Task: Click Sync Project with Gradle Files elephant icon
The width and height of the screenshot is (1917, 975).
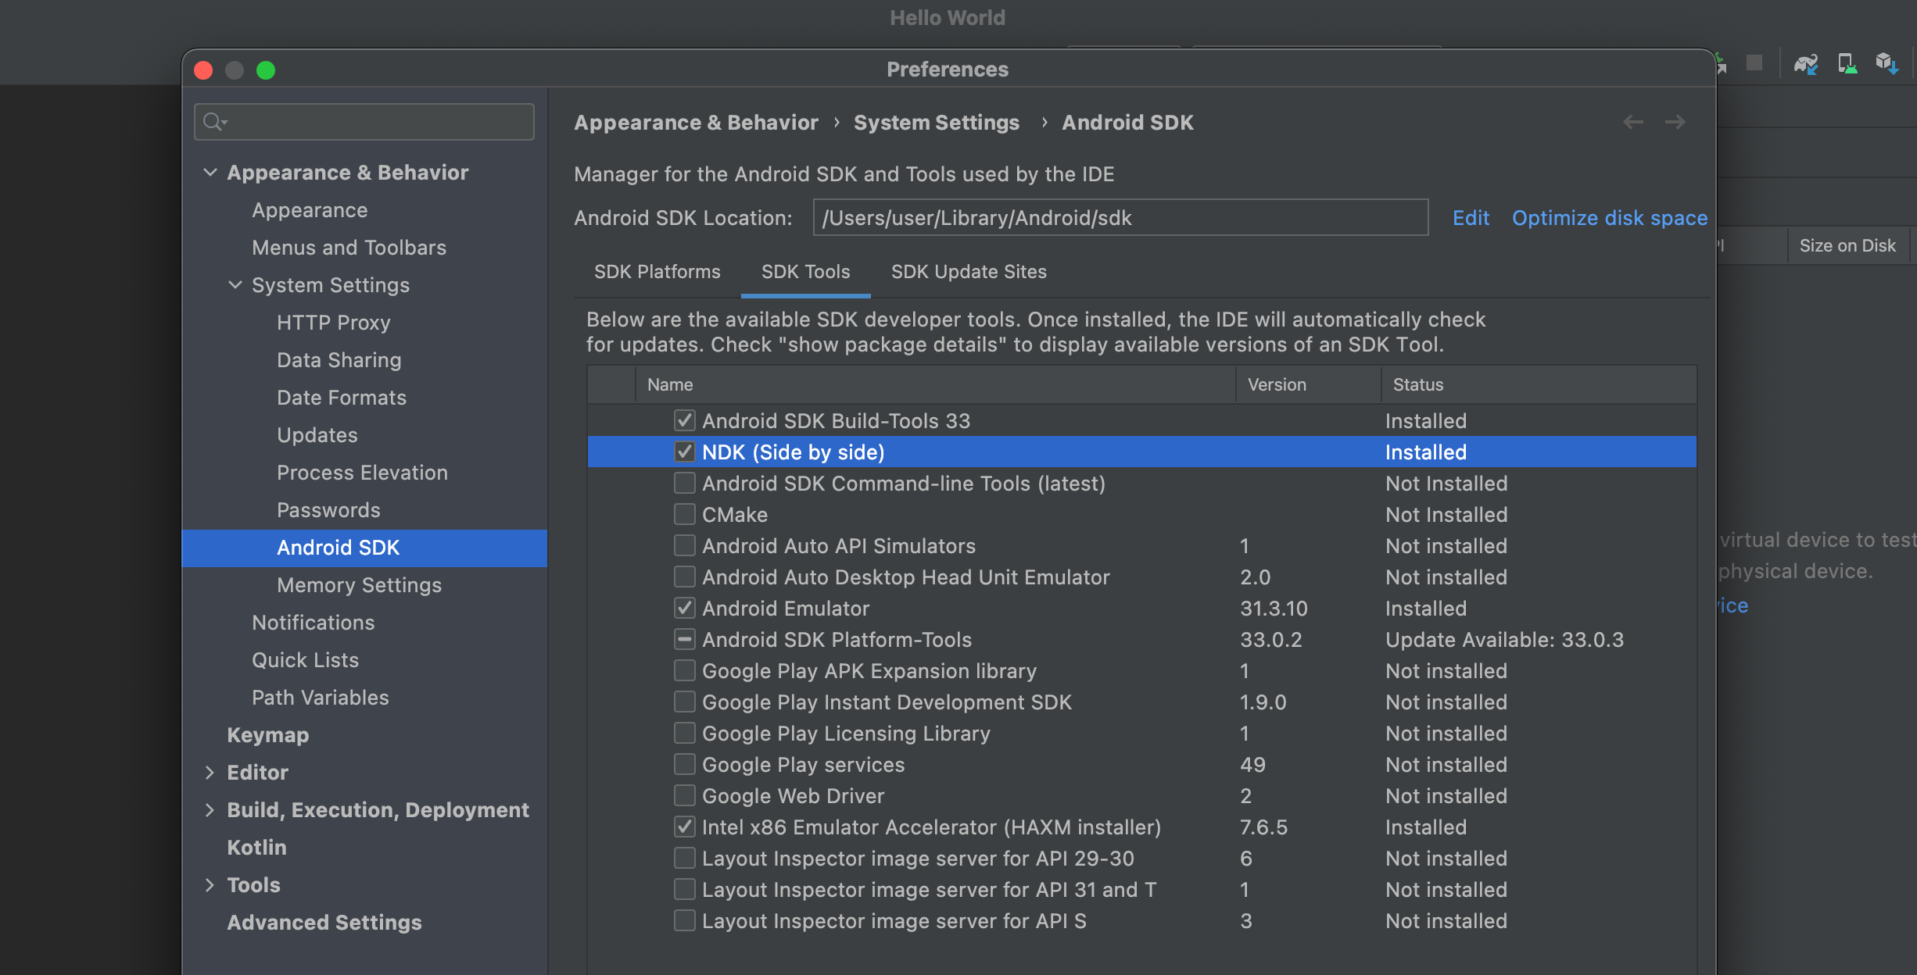Action: click(1805, 63)
